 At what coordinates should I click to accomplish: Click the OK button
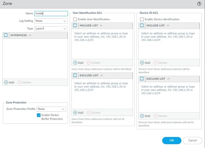(172, 140)
